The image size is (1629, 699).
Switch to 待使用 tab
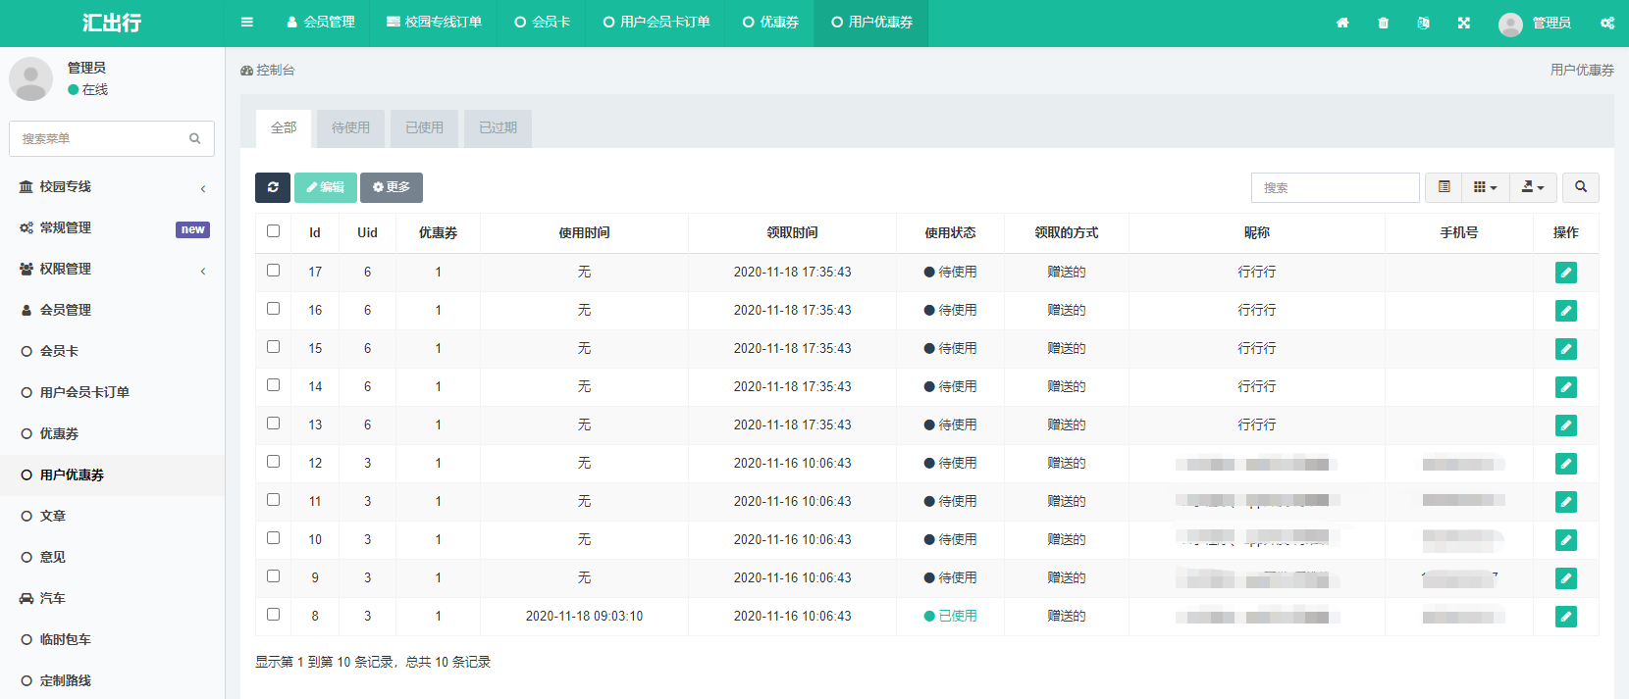coord(350,128)
